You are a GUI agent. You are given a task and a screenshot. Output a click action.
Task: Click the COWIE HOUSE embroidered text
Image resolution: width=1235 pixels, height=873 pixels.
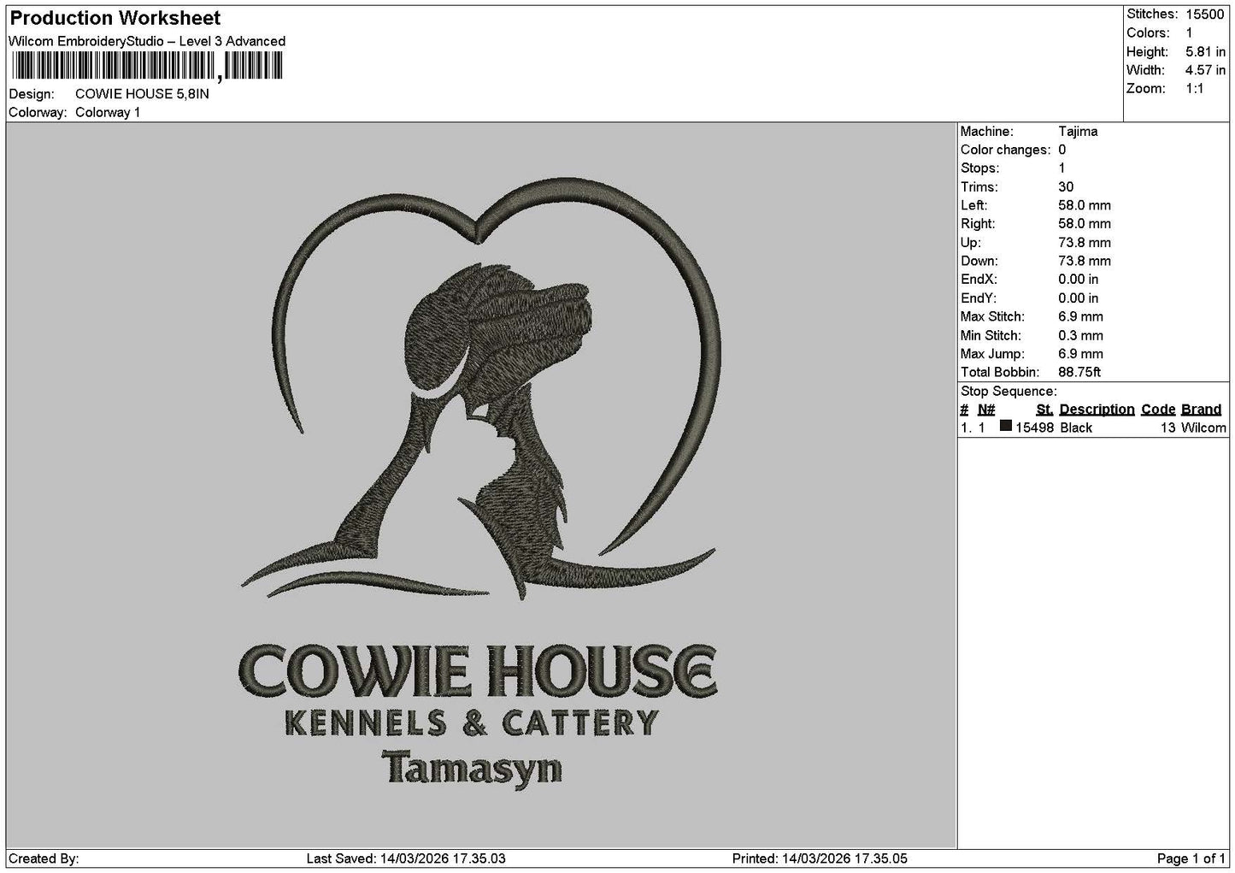pyautogui.click(x=477, y=669)
